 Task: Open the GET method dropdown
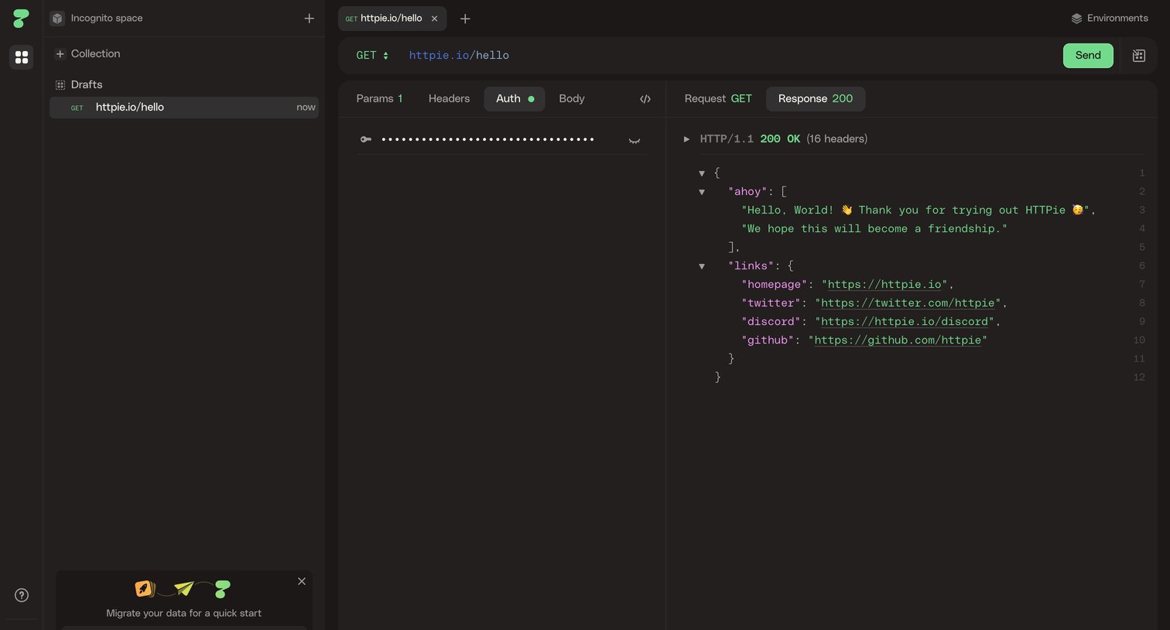coord(372,56)
